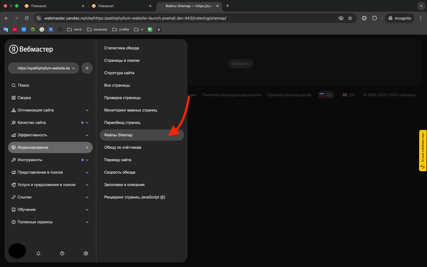
Task: Open the site selector dropdown
Action: pyautogui.click(x=43, y=68)
